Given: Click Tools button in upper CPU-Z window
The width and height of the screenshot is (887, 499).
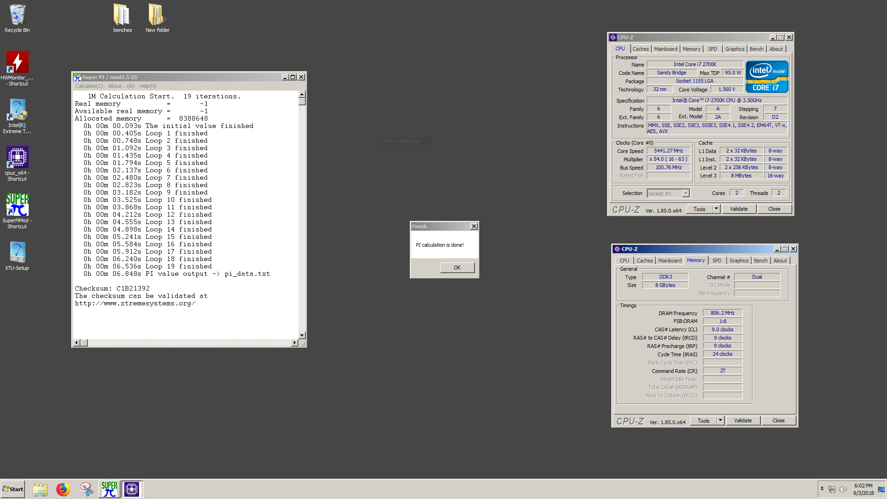Looking at the screenshot, I should point(699,209).
